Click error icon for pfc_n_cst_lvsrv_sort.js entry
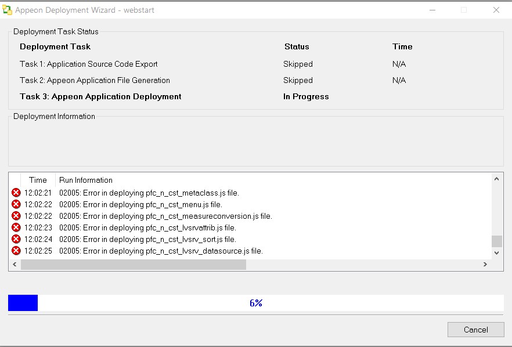512x347 pixels. point(16,239)
